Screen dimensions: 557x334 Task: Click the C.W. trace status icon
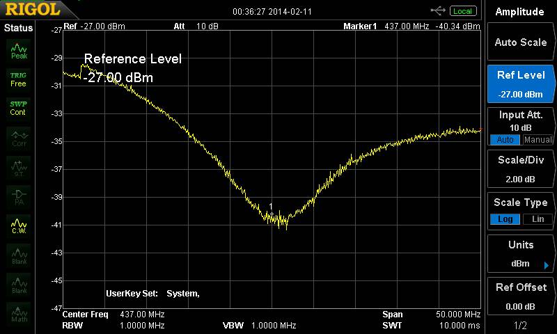[19, 226]
